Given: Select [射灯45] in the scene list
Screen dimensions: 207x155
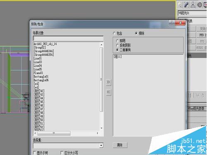Looking at the screenshot, I should tap(39, 102).
